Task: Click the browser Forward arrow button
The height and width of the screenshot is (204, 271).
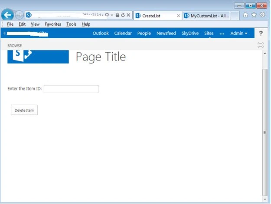Action: (x=19, y=15)
